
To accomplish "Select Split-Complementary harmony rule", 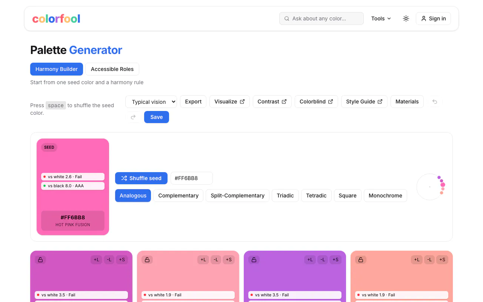I will 237,196.
